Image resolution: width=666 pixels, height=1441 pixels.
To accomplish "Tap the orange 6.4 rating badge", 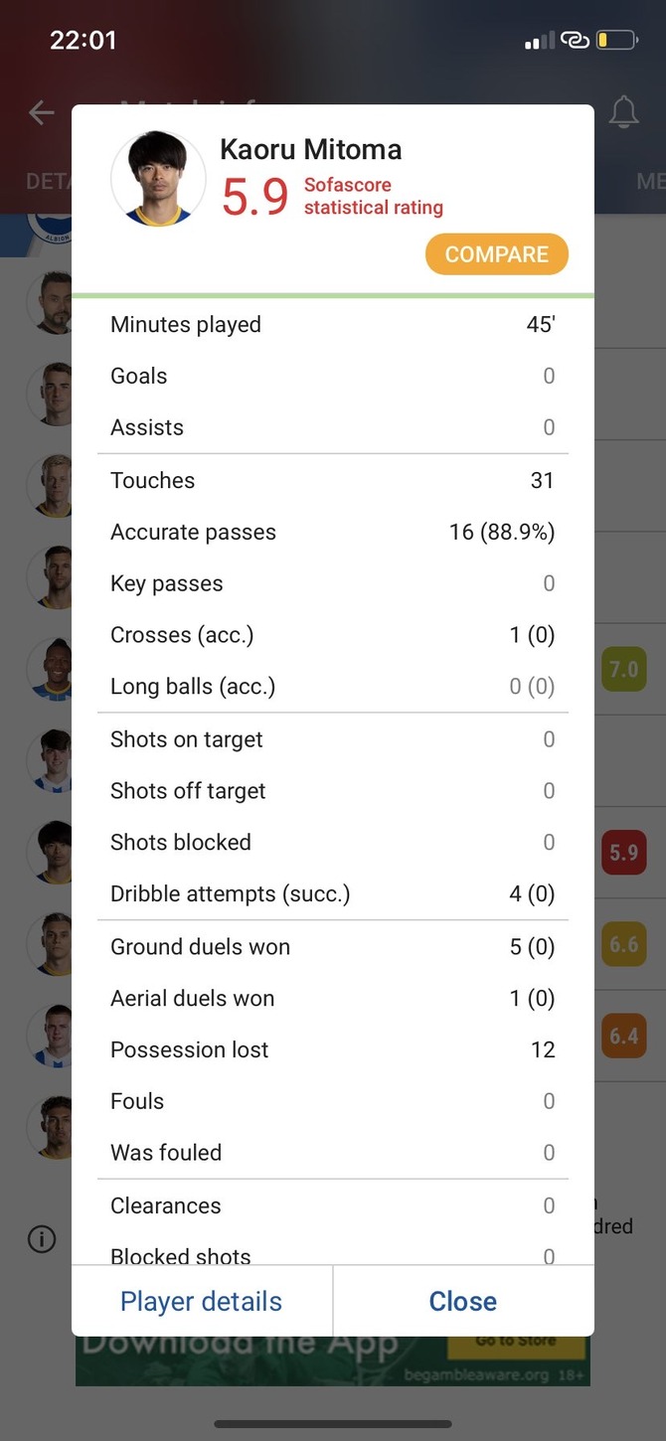I will click(x=623, y=1037).
